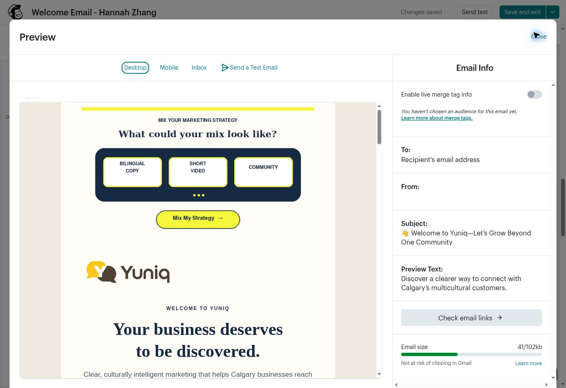Click the Changes saved status text
Viewport: 566px width, 388px height.
[421, 12]
